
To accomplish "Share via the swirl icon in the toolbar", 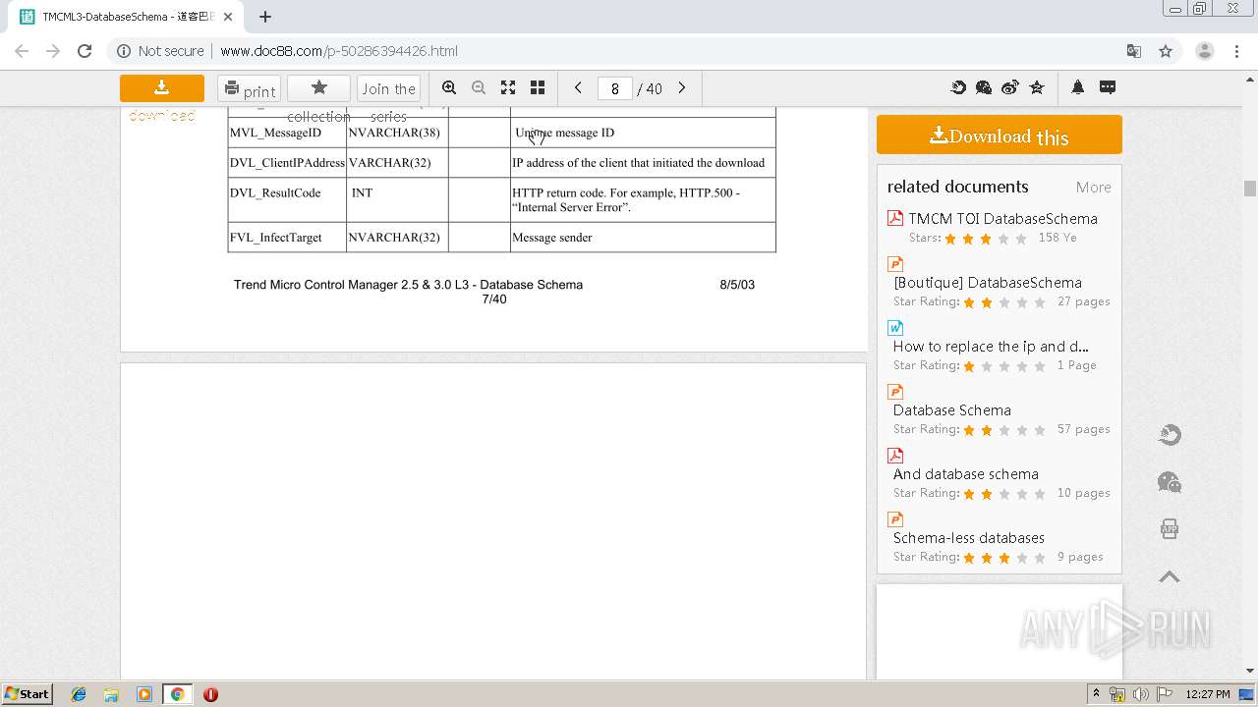I will click(958, 87).
